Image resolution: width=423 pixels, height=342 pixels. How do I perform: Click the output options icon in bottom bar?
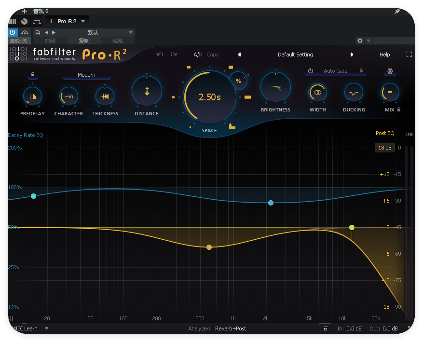coord(326,328)
